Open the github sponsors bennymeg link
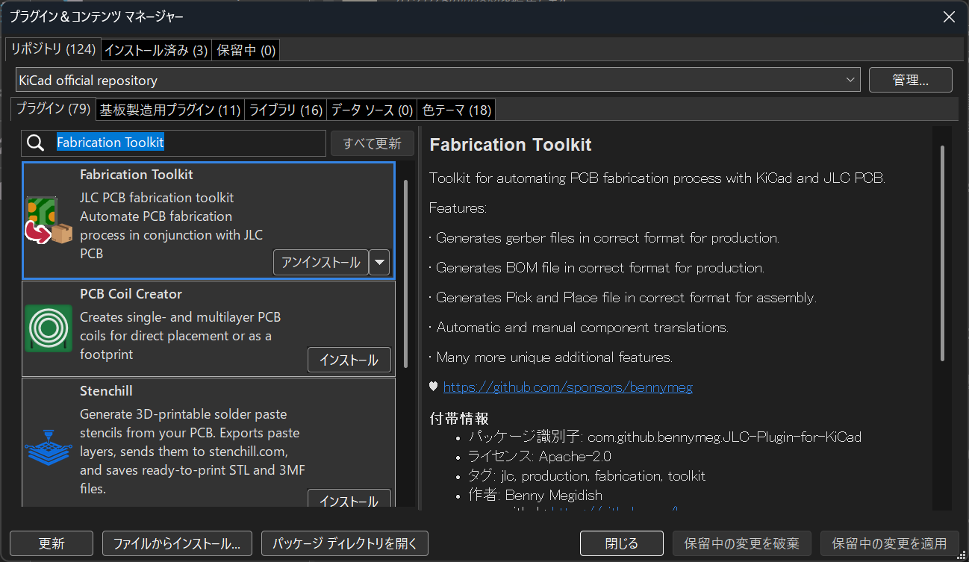The image size is (969, 562). click(568, 387)
